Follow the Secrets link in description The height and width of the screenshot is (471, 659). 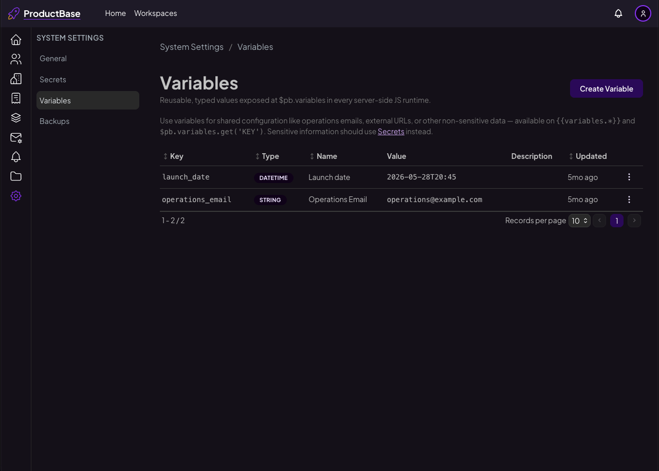tap(391, 132)
